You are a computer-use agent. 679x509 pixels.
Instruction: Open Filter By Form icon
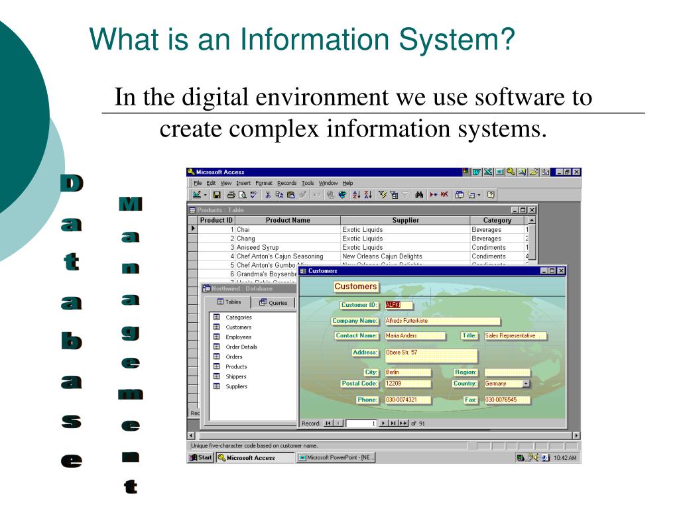(394, 195)
